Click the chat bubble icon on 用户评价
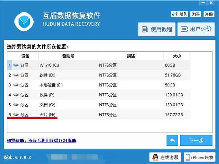The height and width of the screenshot is (164, 219). coord(184,30)
